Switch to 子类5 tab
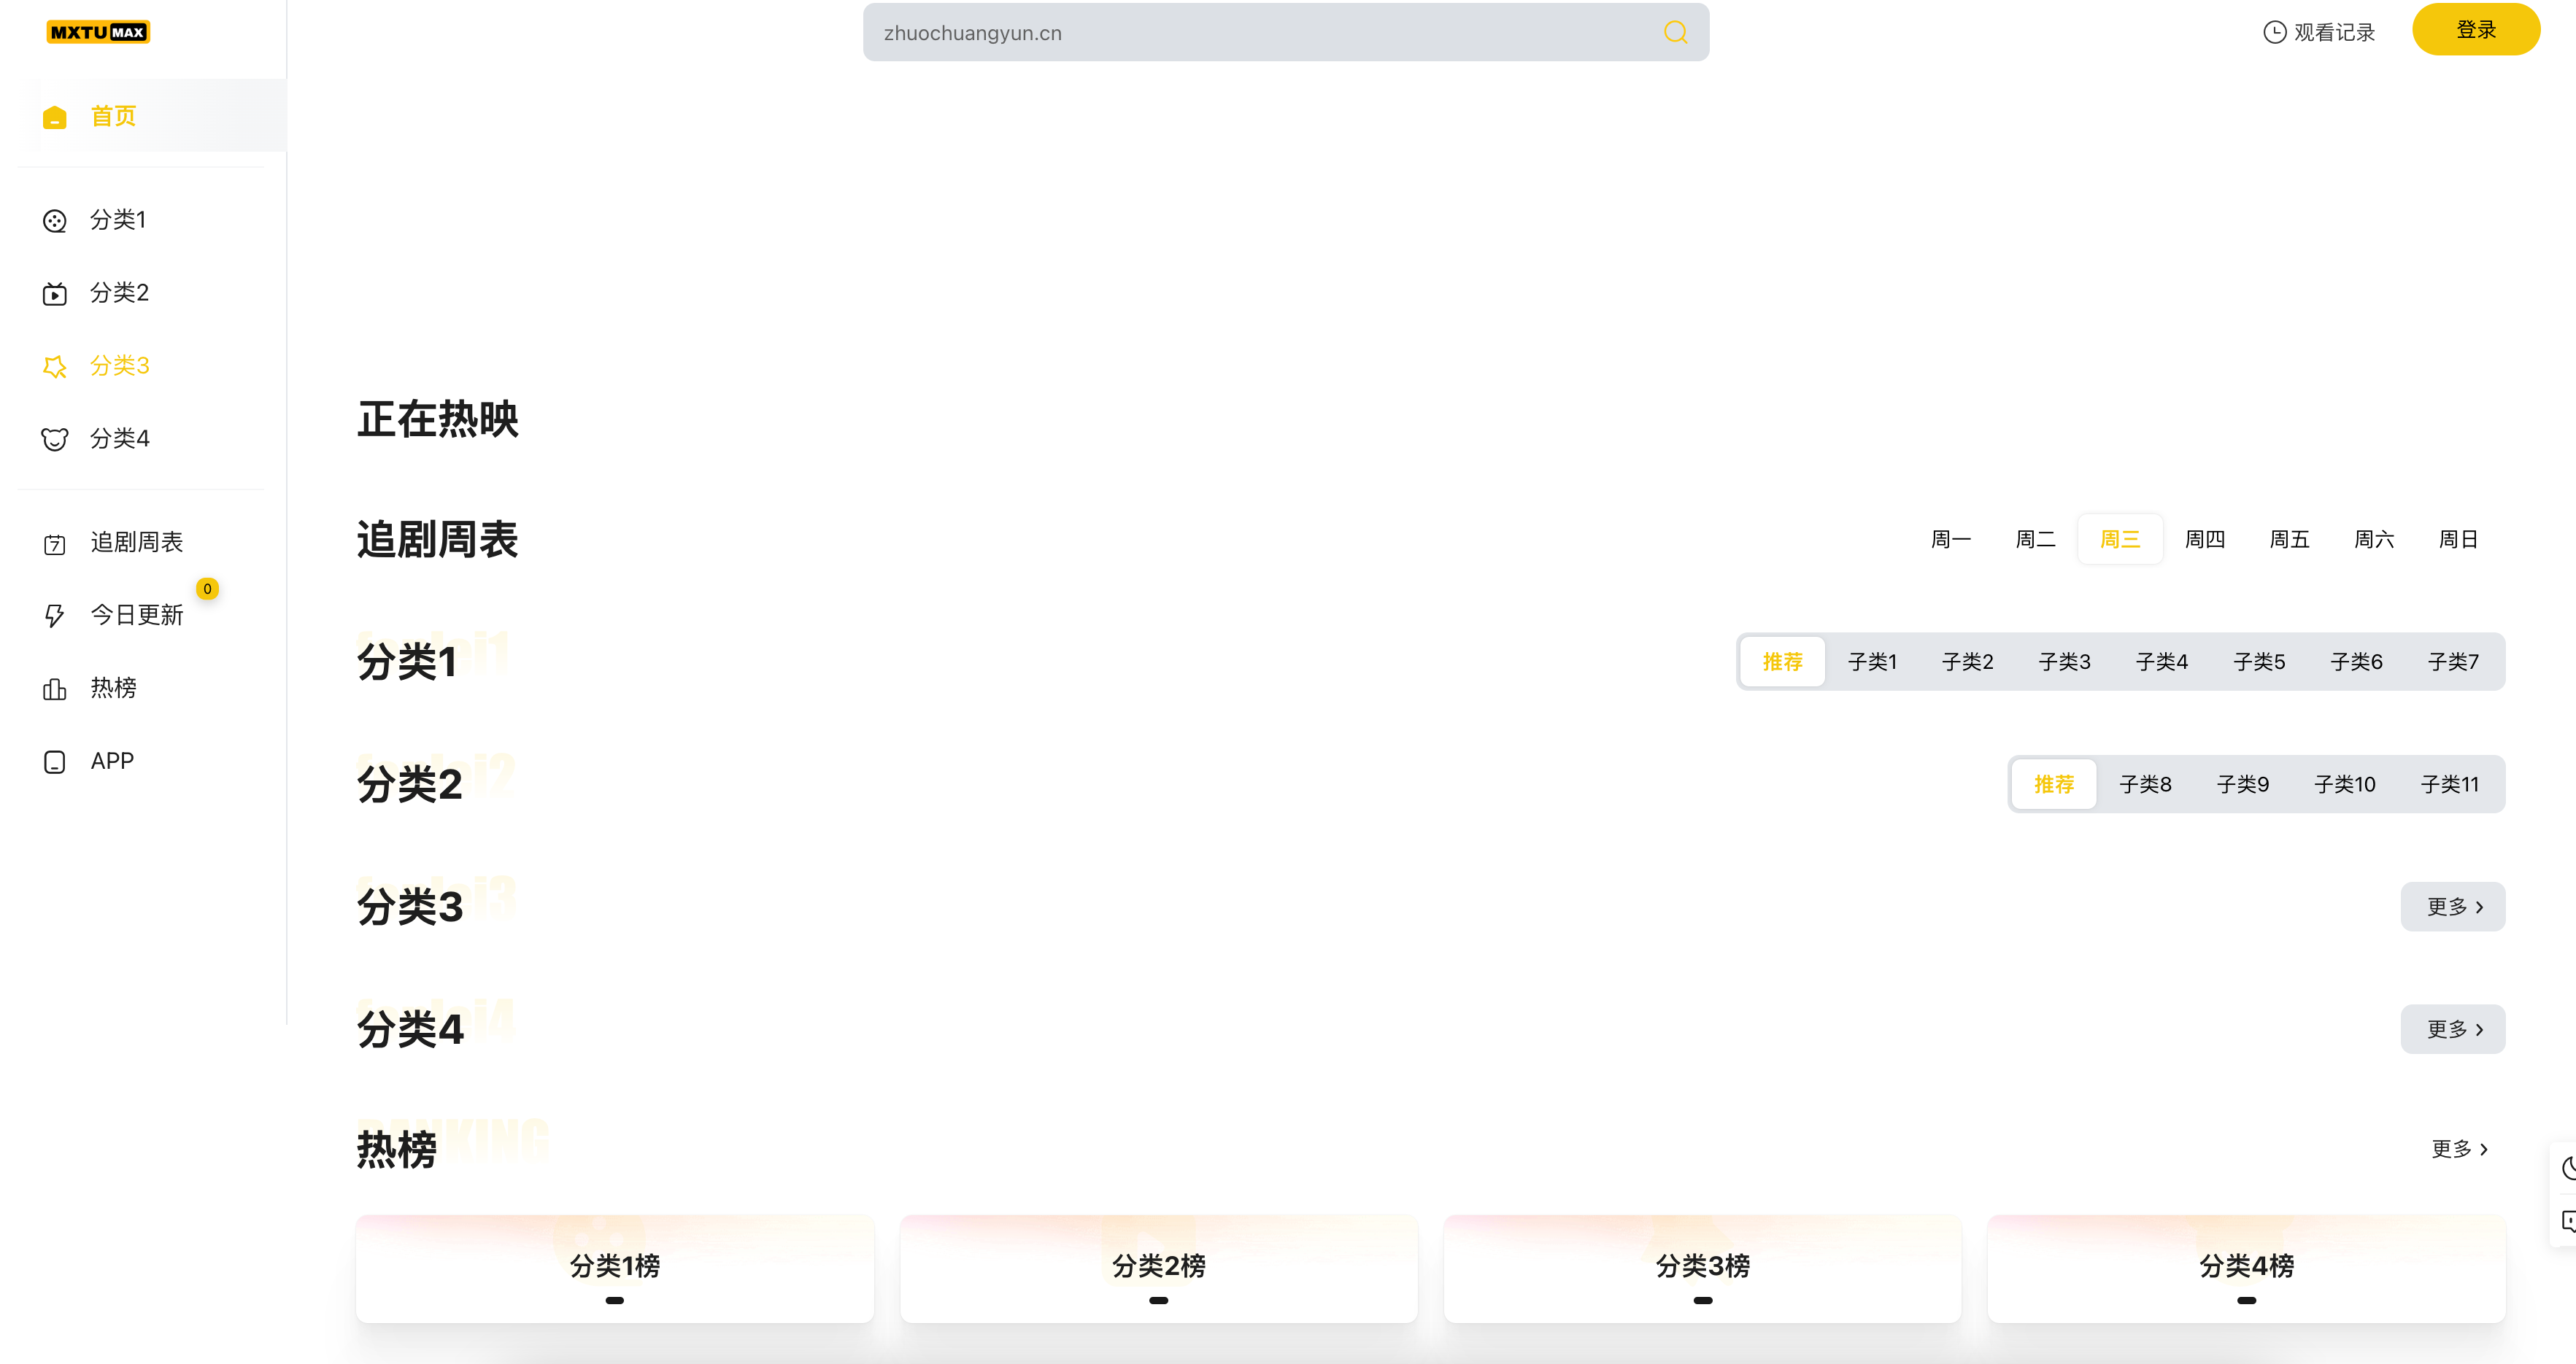Image resolution: width=2576 pixels, height=1364 pixels. pyautogui.click(x=2259, y=662)
